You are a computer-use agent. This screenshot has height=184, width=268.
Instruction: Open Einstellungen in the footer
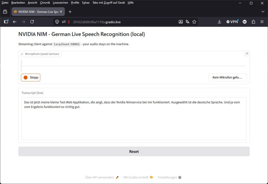[x=169, y=177]
